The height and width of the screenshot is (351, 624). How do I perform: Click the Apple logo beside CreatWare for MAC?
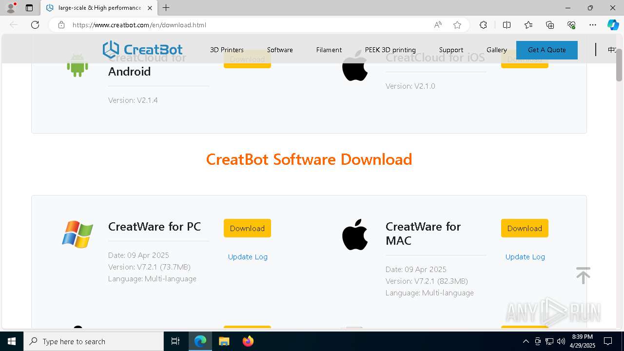[x=355, y=234]
